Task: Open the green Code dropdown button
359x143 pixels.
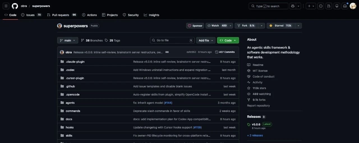Action: pos(228,40)
